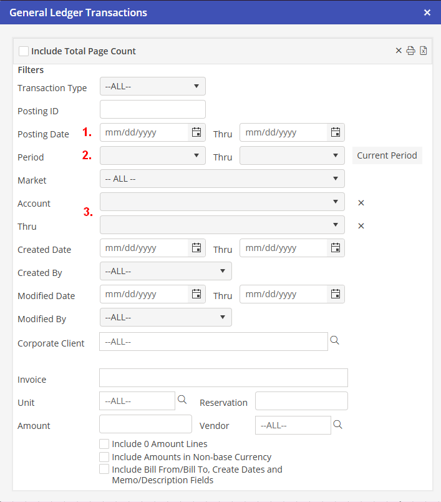Close the General Ledger Transactions dialog
This screenshot has width=441, height=502.
click(427, 12)
